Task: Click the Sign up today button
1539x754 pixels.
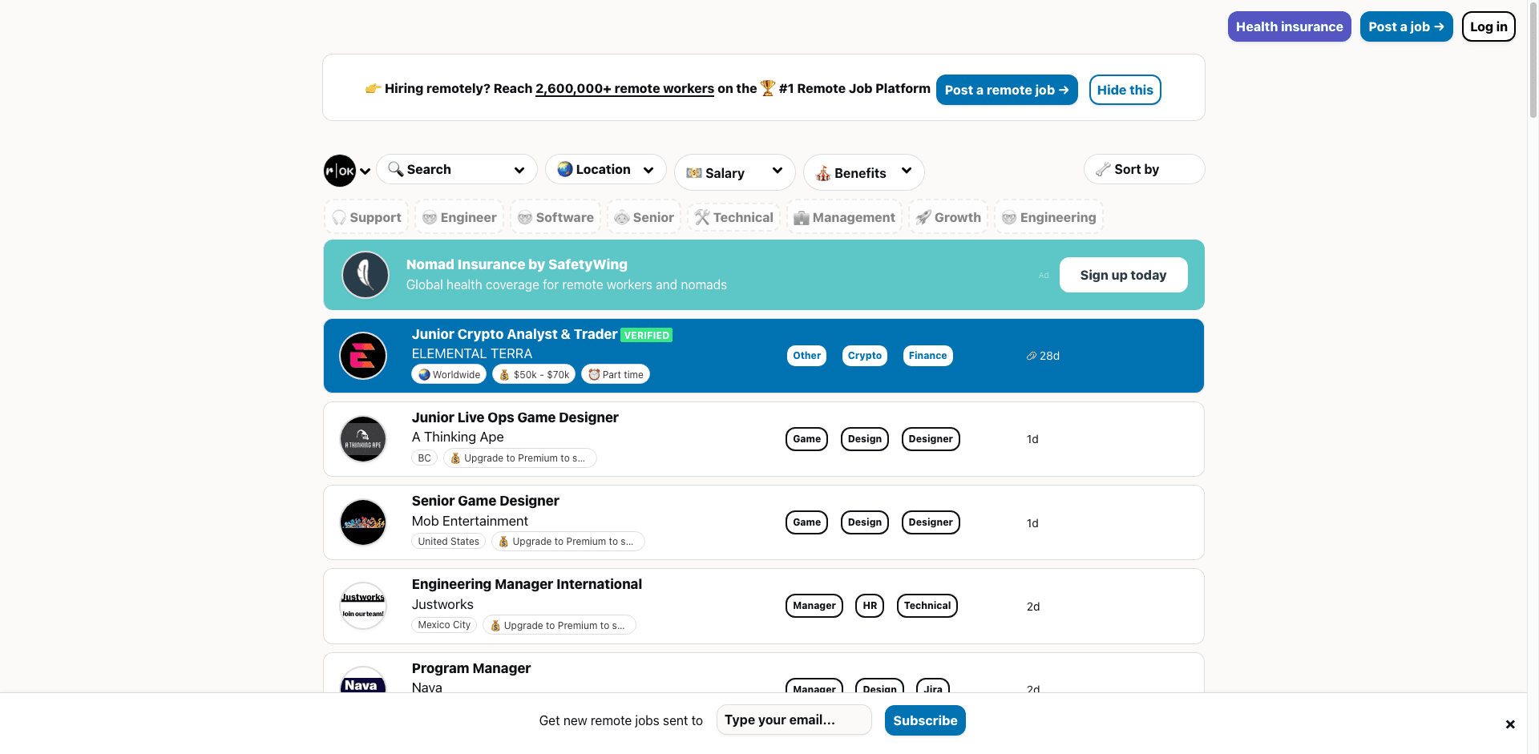Action: pos(1123,274)
